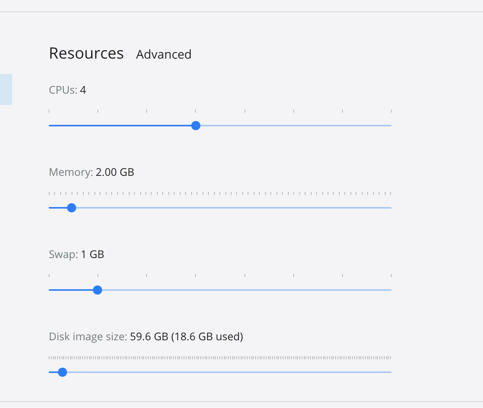Click the Resources section heading
Image resolution: width=483 pixels, height=408 pixels.
click(86, 53)
